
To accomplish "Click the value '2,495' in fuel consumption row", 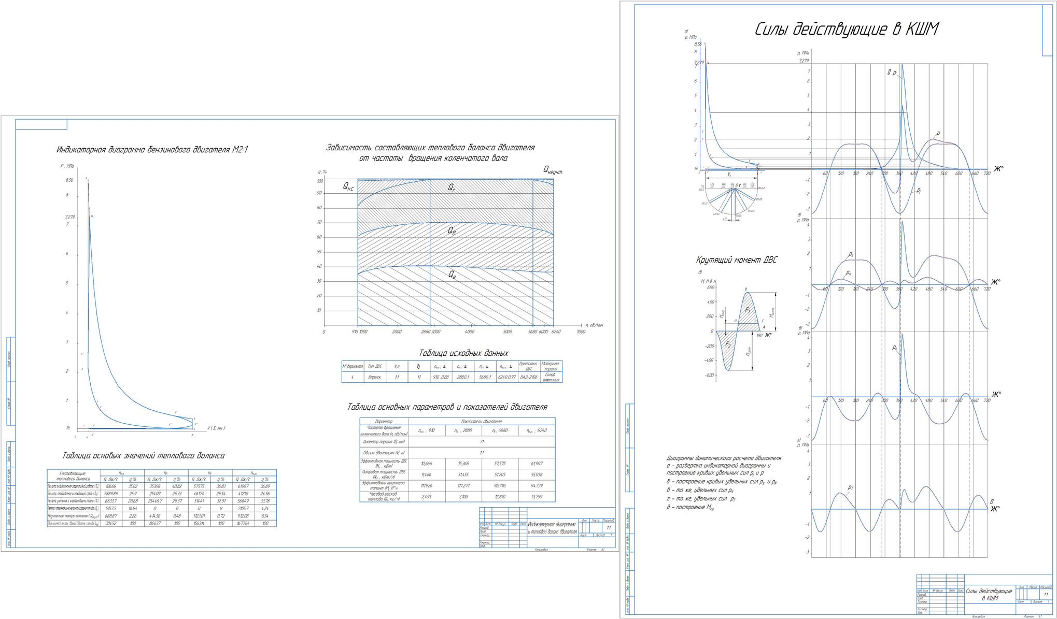I will click(x=427, y=497).
